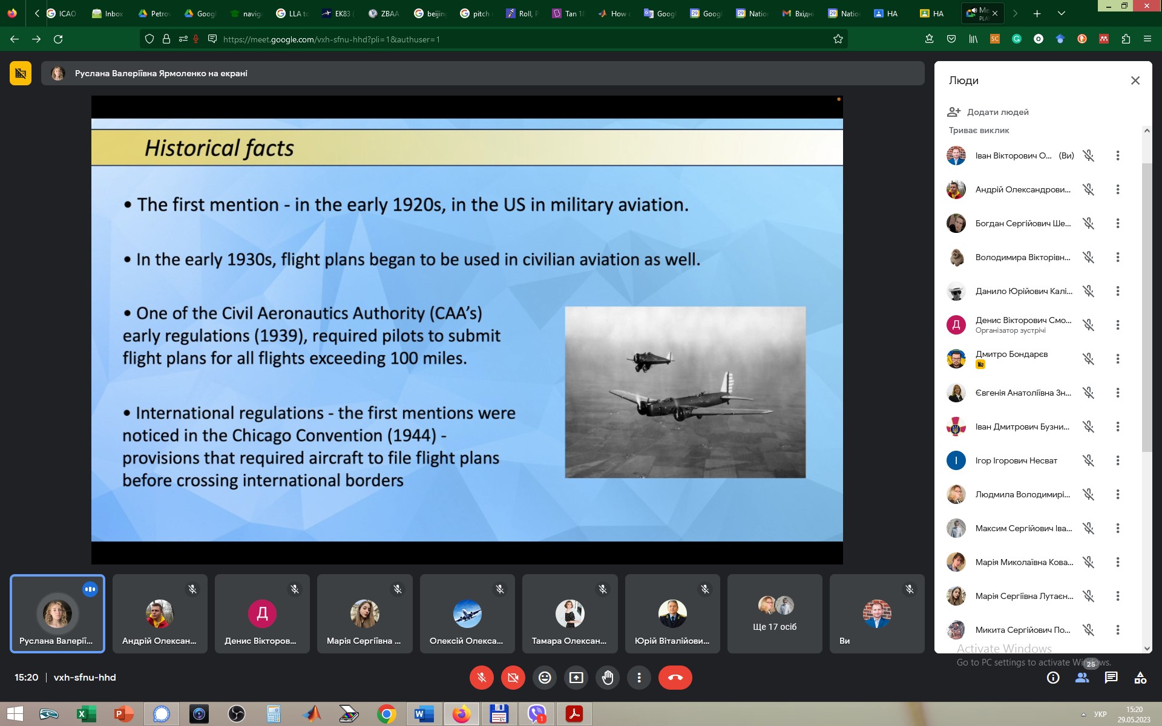Open Excel from the taskbar
The height and width of the screenshot is (726, 1162).
86,715
